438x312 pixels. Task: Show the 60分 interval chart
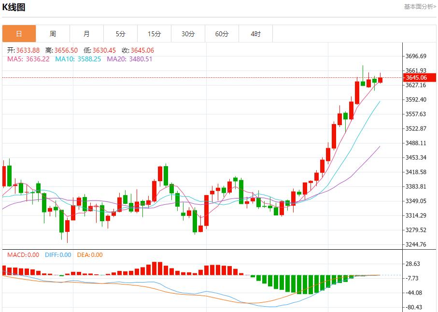coord(222,34)
